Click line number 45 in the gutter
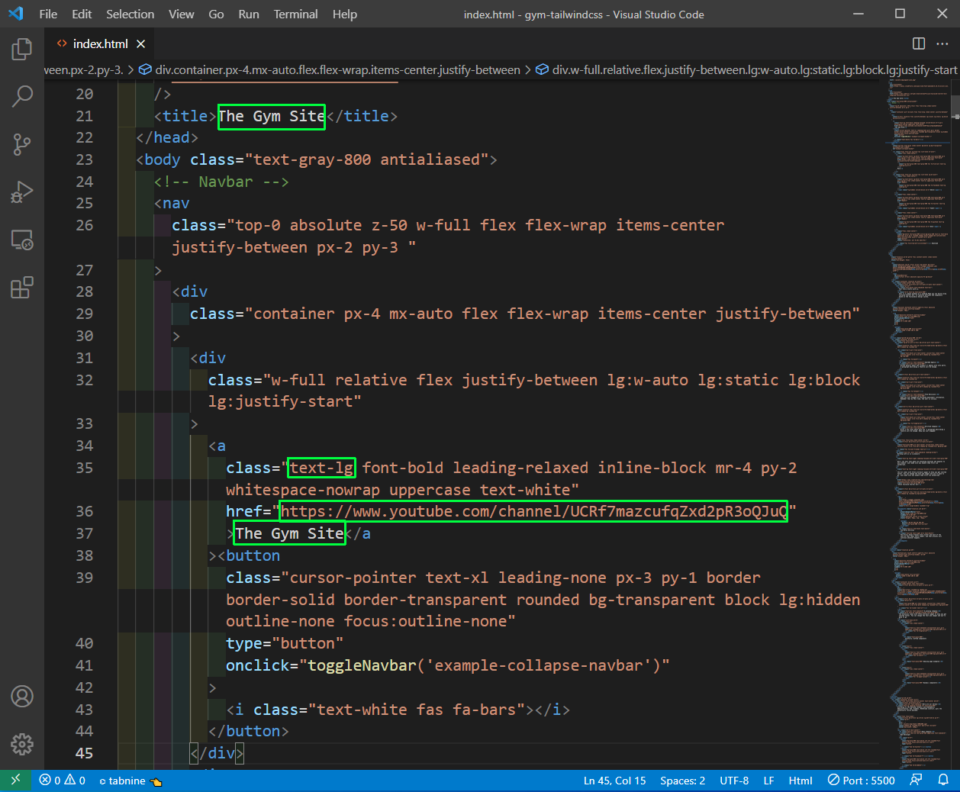This screenshot has width=960, height=792. [84, 753]
